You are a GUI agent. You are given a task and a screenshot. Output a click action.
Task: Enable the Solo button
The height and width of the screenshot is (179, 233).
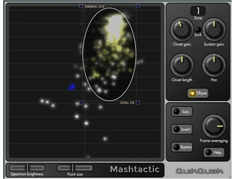[182, 111]
